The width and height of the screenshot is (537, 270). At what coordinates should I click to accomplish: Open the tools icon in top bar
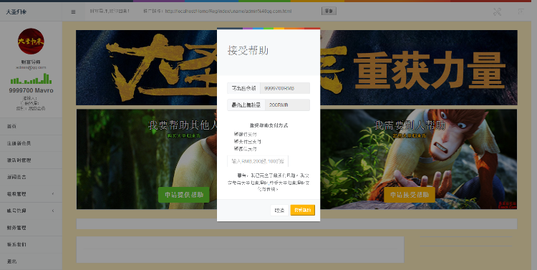pos(498,11)
